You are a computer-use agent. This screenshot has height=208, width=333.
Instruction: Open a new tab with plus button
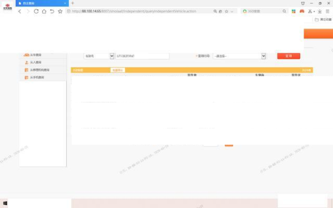pyautogui.click(x=73, y=3)
